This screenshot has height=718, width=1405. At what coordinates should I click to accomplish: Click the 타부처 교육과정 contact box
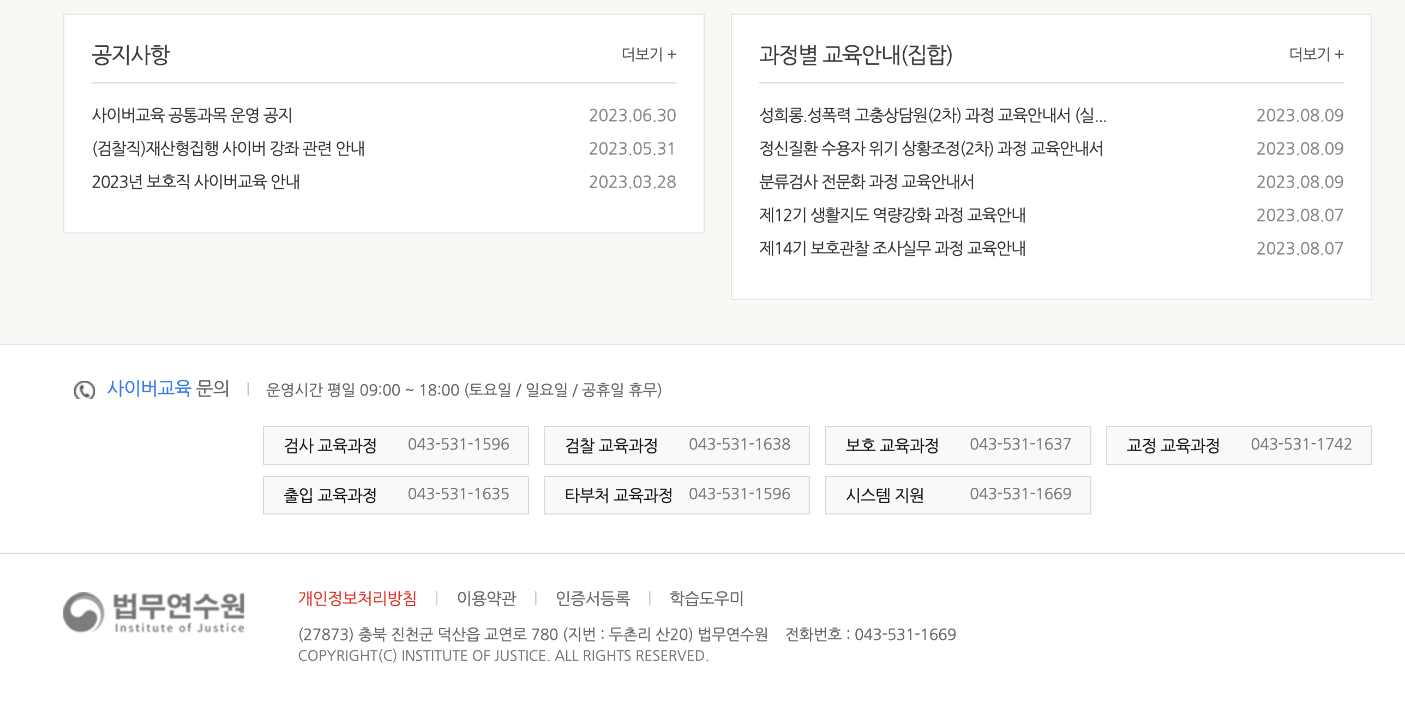[676, 495]
